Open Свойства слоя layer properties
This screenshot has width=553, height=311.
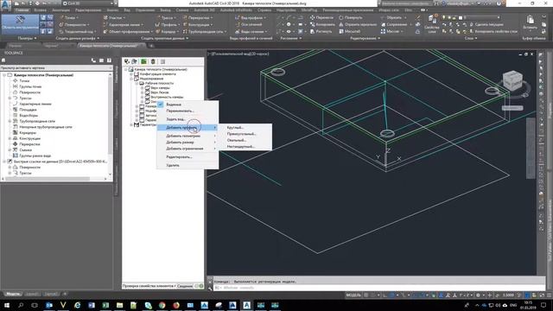[432, 24]
